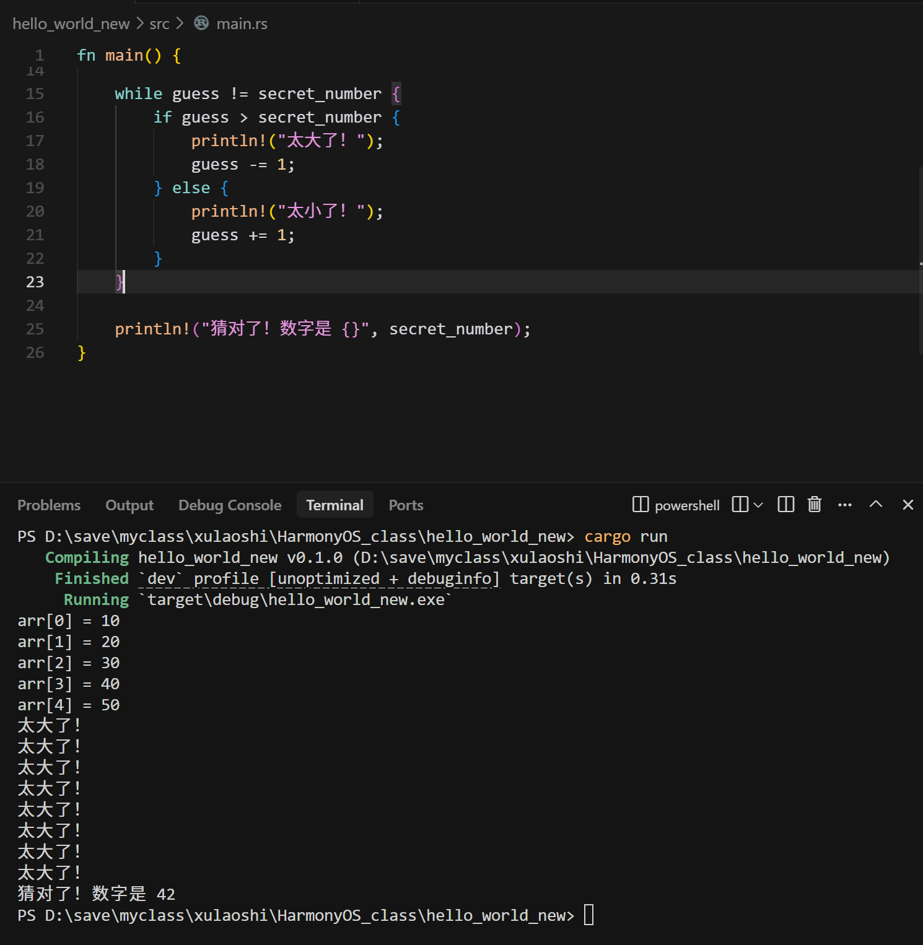923x945 pixels.
Task: Click the green 'Finished' word in terminal
Action: (92, 578)
